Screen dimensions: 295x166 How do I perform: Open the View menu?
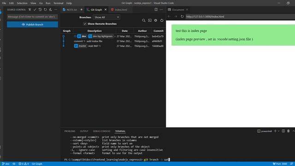tap(33, 3)
